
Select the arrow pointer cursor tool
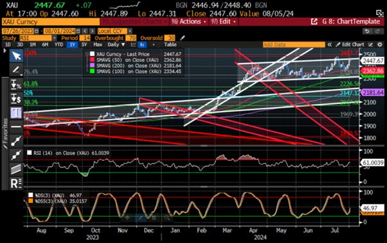click(16, 56)
